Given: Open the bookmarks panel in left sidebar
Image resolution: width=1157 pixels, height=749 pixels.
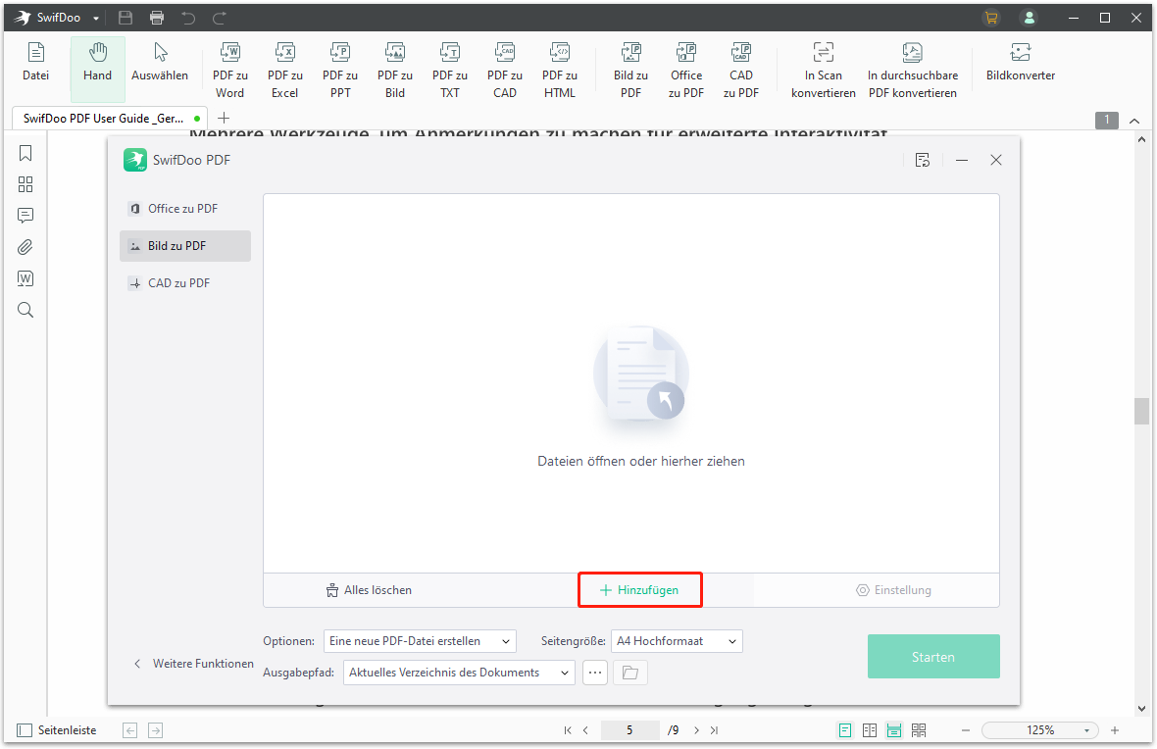Looking at the screenshot, I should (25, 153).
